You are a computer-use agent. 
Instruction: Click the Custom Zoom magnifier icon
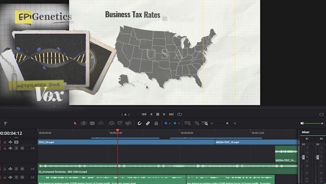[x=205, y=123]
